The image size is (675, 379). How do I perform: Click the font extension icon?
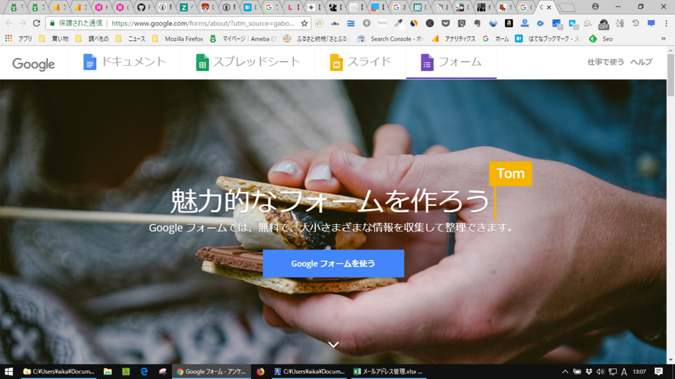tap(382, 23)
